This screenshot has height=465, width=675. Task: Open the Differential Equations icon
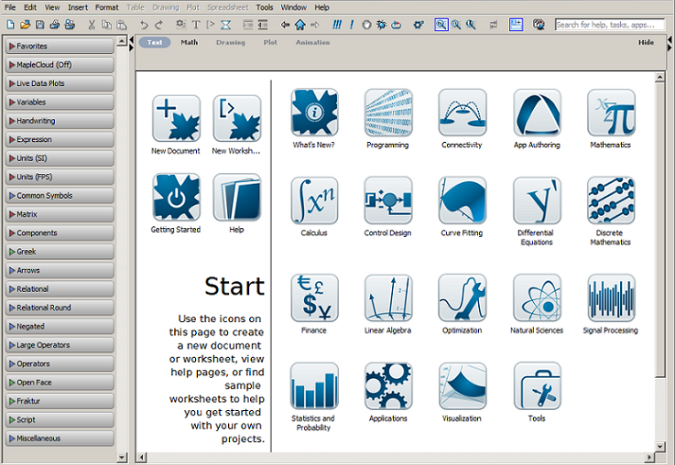537,201
